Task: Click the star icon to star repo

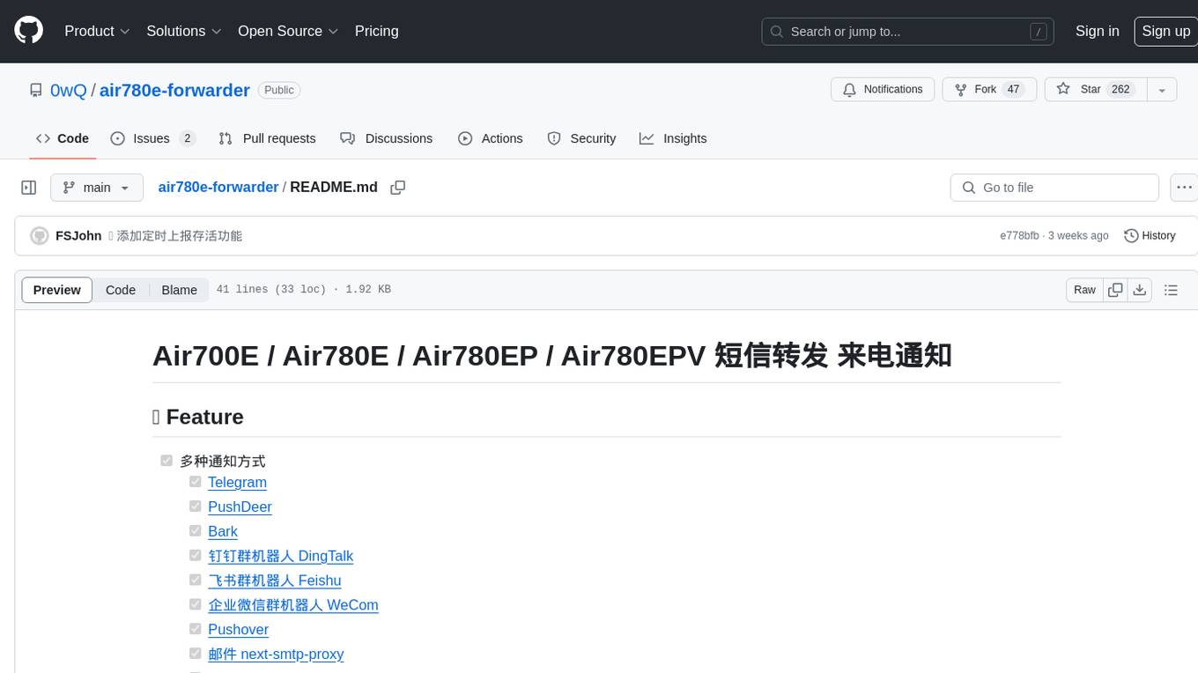Action: tap(1063, 90)
